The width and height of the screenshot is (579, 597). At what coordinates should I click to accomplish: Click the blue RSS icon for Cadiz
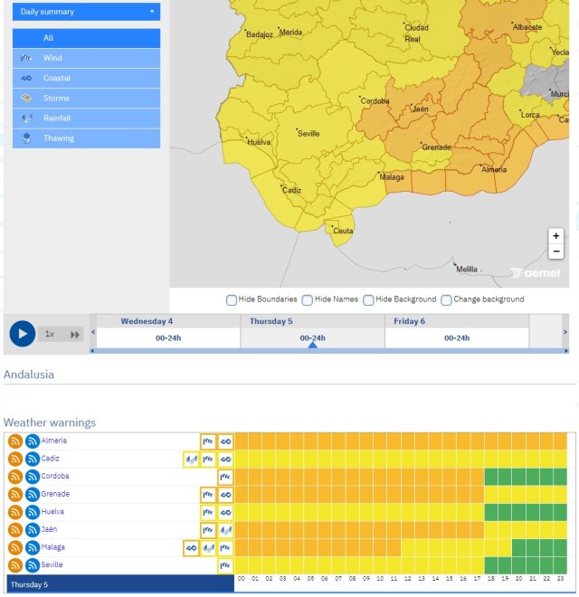click(32, 459)
